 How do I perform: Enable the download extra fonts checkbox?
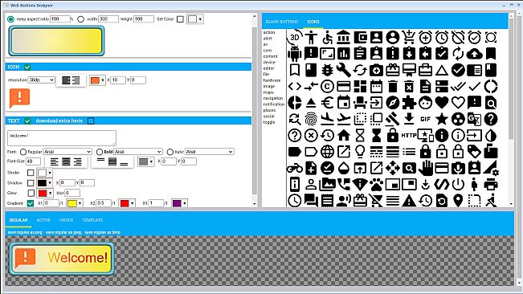tap(91, 120)
